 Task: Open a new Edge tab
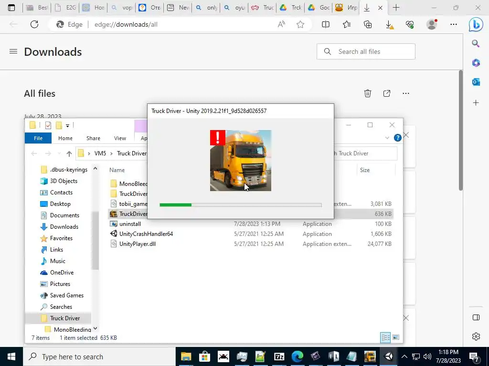point(396,8)
